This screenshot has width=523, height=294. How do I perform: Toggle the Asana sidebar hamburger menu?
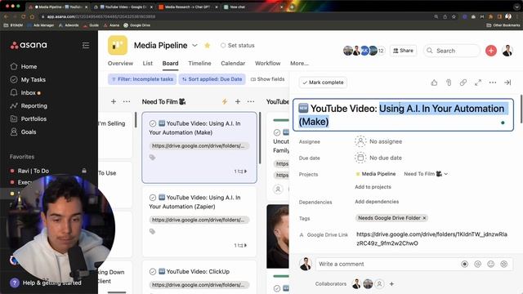click(86, 45)
